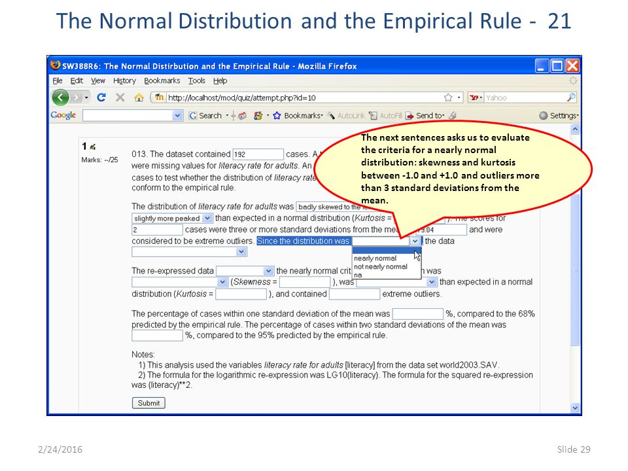628x471 pixels.
Task: Open the Edit menu
Action: 77,80
